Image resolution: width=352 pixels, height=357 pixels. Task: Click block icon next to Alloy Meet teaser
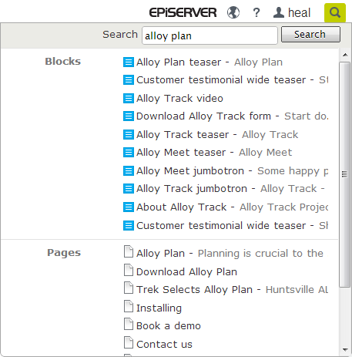coord(129,152)
